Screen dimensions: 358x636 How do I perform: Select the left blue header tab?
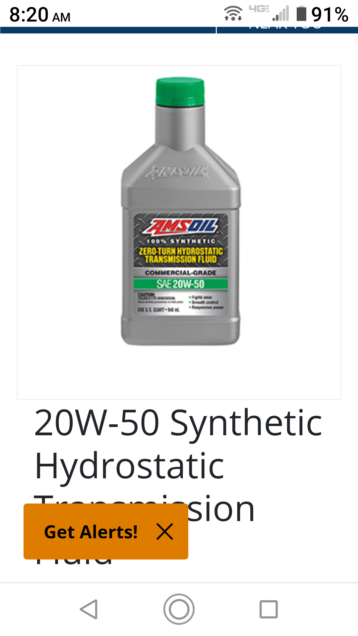108,30
